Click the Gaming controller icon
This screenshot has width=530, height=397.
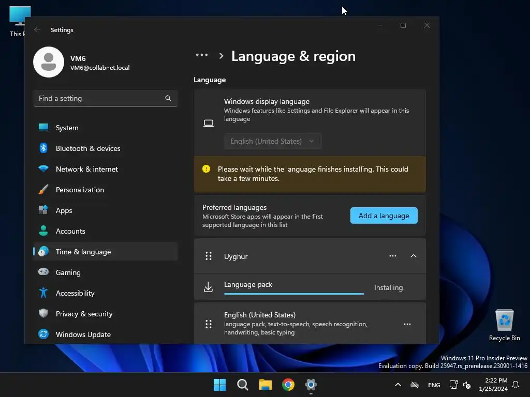coord(43,272)
